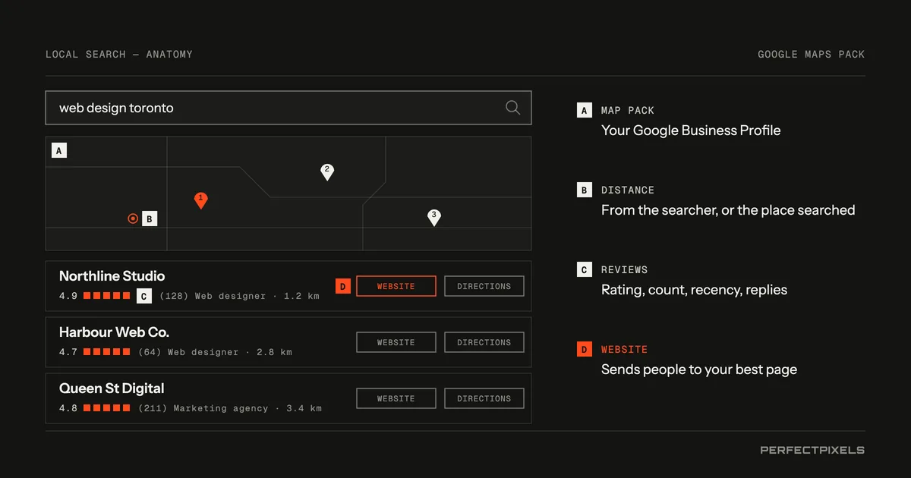Click the "(211)" review count
Screen dimensions: 911x478
click(x=153, y=408)
